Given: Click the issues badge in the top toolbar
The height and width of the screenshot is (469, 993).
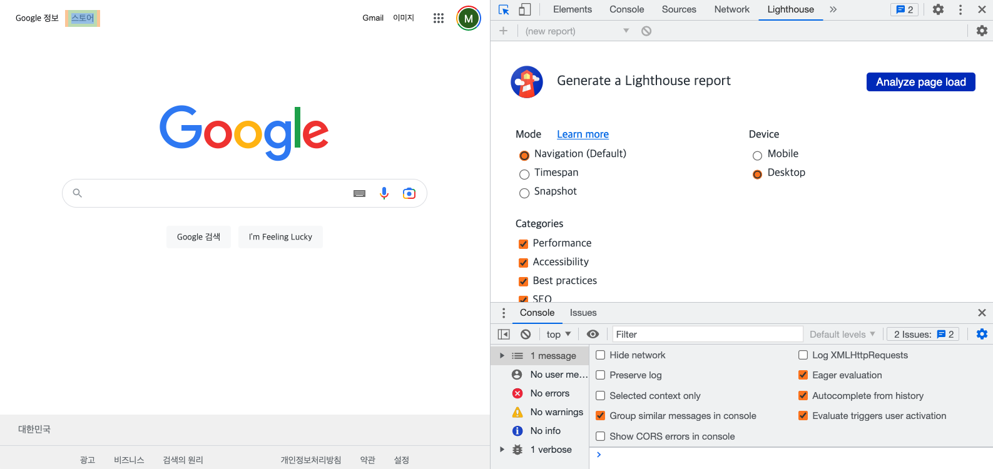Looking at the screenshot, I should [904, 9].
